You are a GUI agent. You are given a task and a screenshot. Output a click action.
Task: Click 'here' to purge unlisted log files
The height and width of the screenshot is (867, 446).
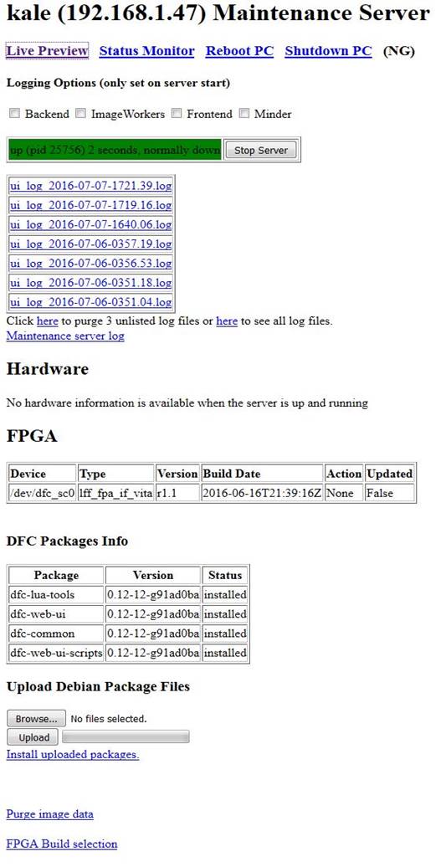(48, 321)
